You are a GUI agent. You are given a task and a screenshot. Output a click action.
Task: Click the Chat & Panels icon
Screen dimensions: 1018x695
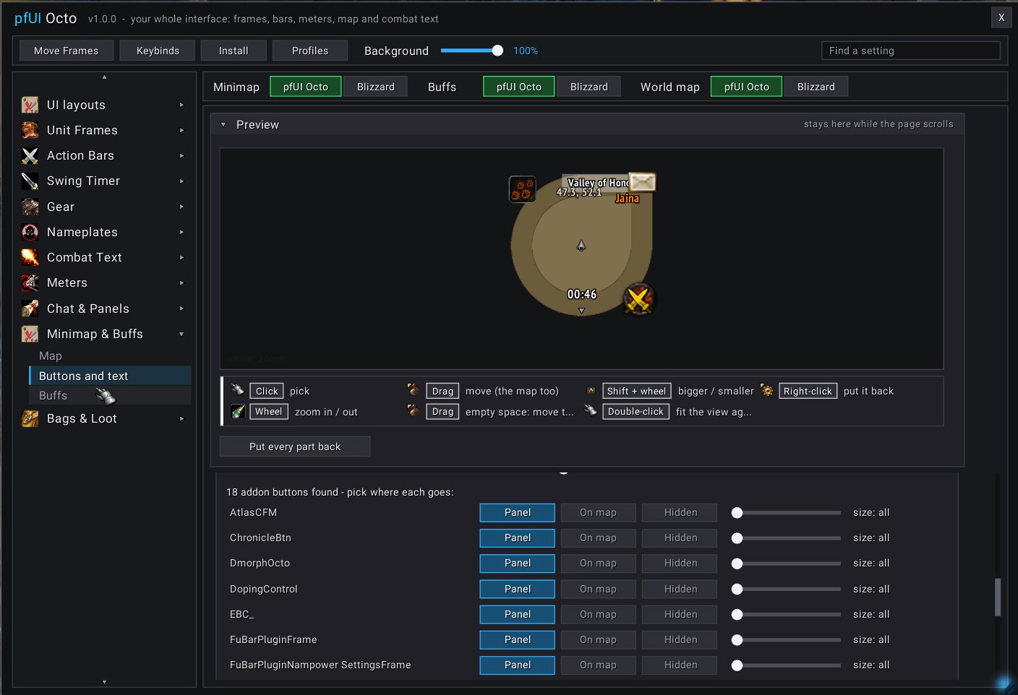(x=30, y=309)
